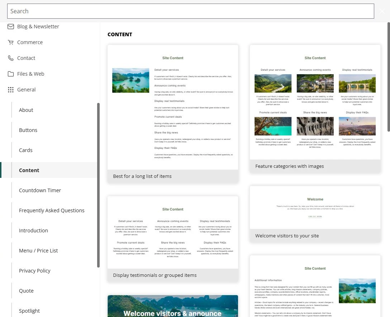Open the Files & Web category
This screenshot has width=390, height=317.
(30, 74)
